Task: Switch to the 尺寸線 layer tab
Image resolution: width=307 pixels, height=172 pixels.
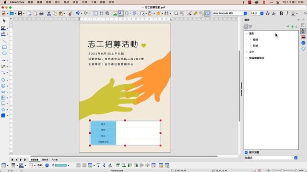Action: 55,160
